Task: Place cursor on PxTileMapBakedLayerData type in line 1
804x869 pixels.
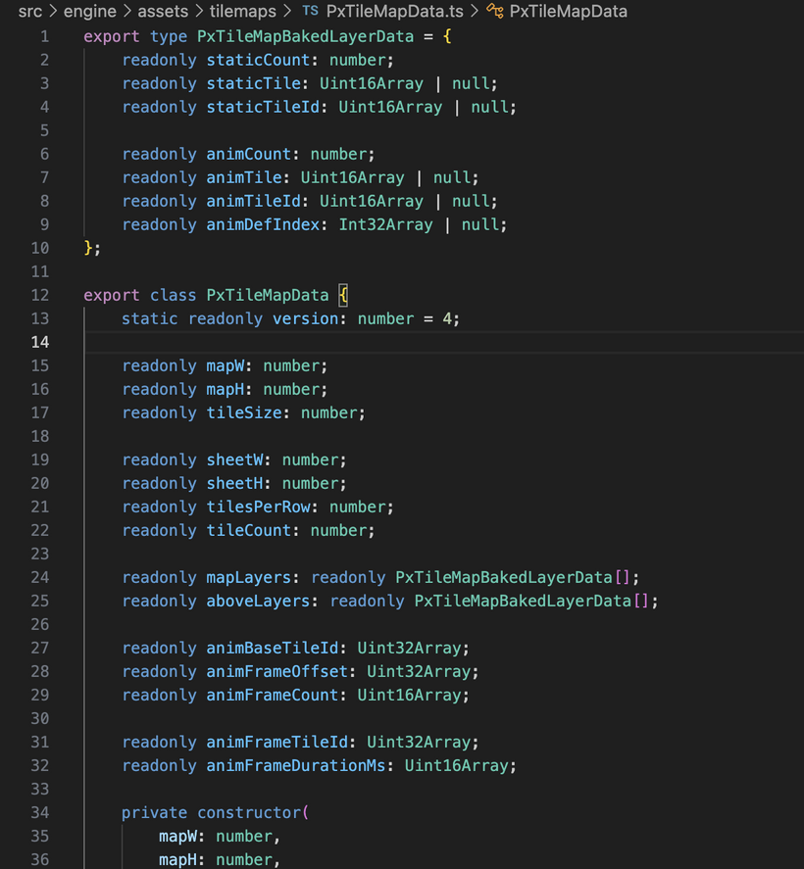Action: [311, 36]
